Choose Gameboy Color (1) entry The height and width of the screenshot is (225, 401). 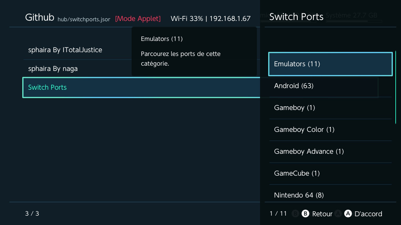(331, 130)
